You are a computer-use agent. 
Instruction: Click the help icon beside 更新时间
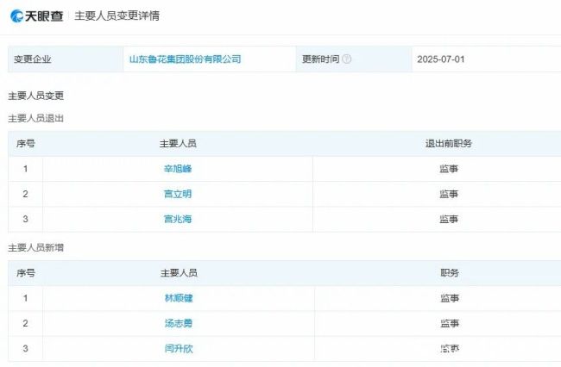347,59
